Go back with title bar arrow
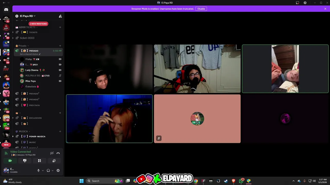The height and width of the screenshot is (185, 330). point(4,3)
